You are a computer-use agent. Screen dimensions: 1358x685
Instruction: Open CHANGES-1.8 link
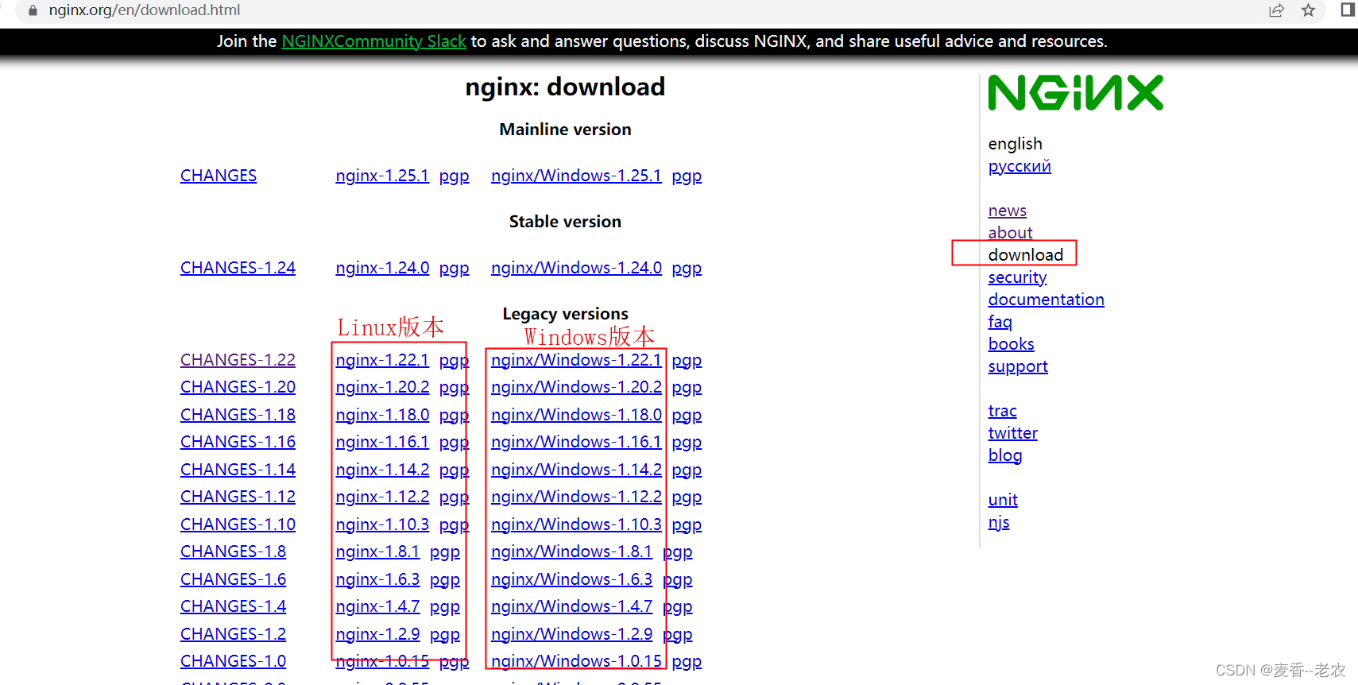click(233, 551)
